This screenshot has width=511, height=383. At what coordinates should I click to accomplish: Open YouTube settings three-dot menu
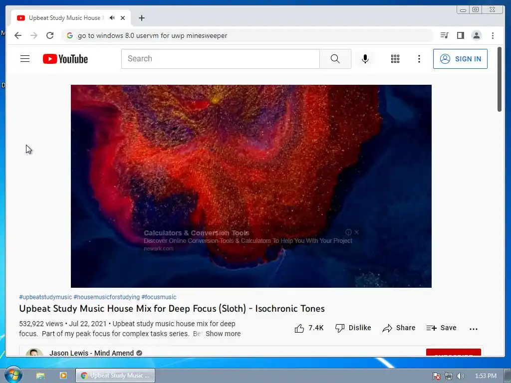coord(419,59)
